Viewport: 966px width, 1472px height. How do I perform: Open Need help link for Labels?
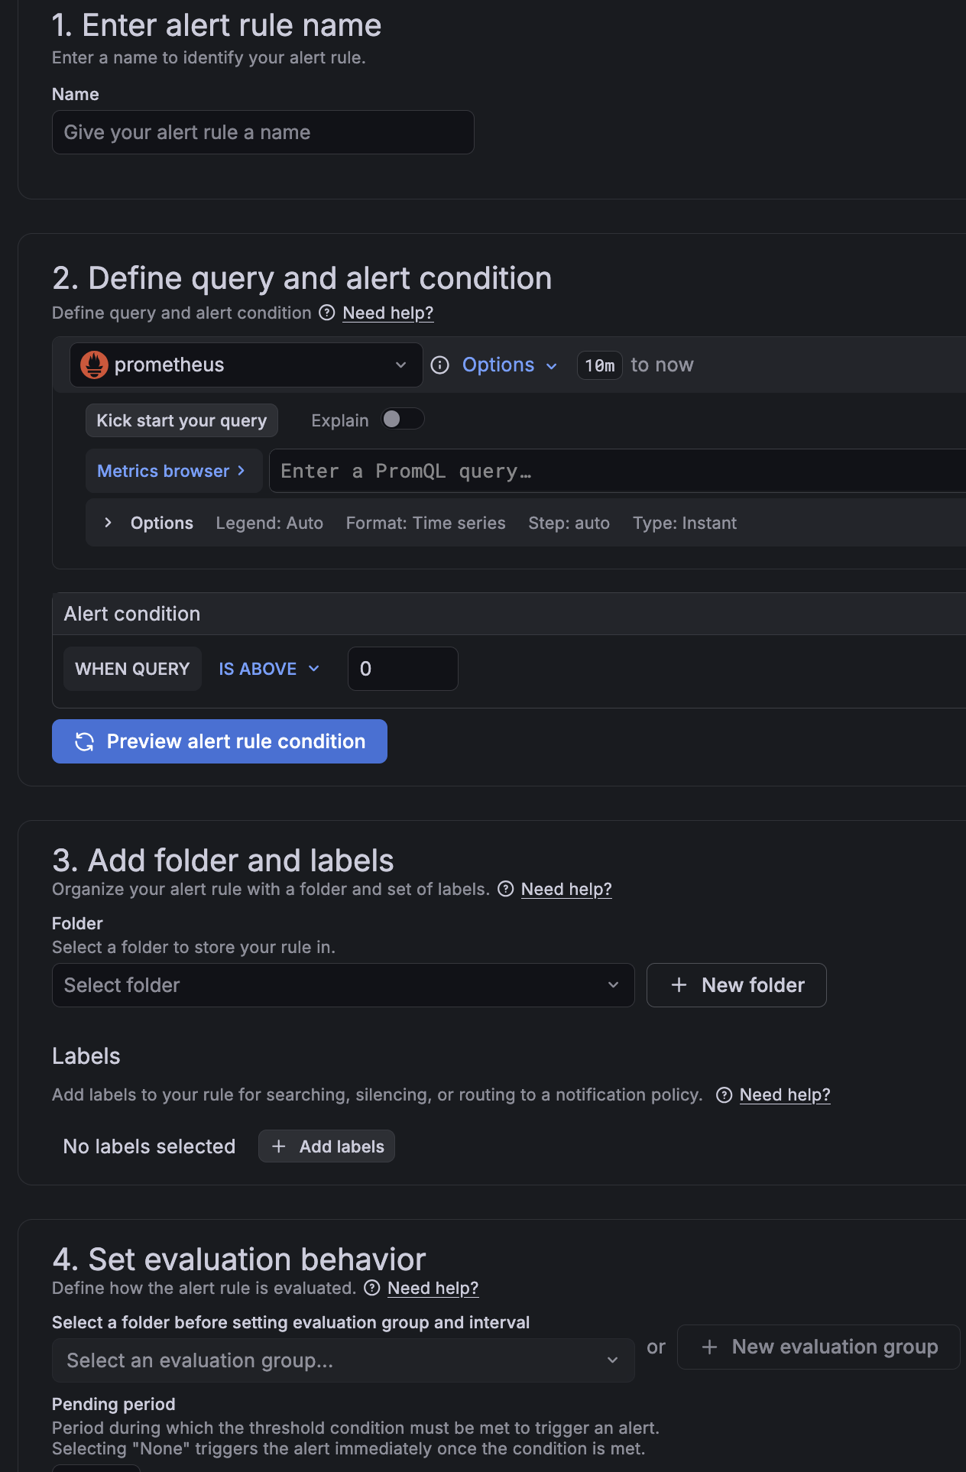pos(785,1094)
